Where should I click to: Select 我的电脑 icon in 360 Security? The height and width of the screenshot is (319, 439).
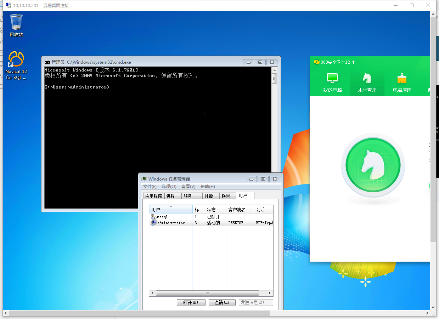coord(332,78)
